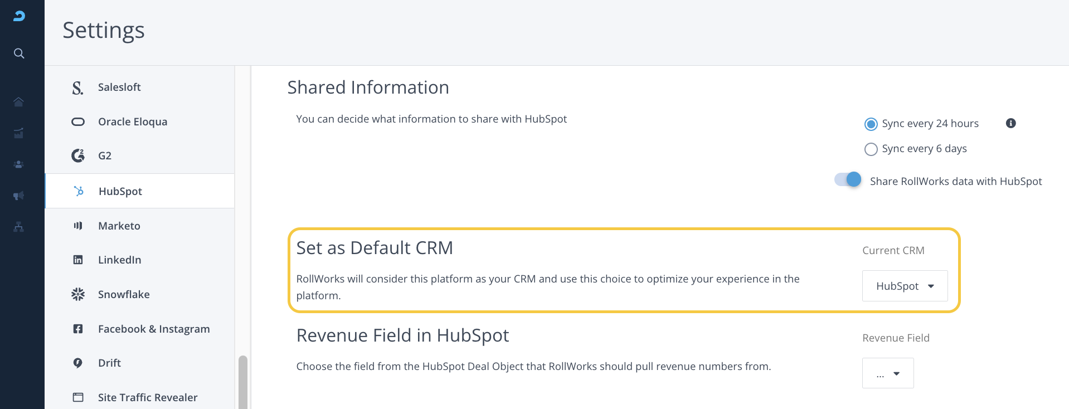Viewport: 1069px width, 409px height.
Task: Click the sitemap hierarchy icon in navigation
Action: 18,227
